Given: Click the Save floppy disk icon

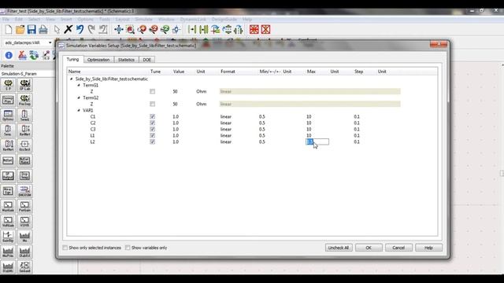Looking at the screenshot, I should [31, 30].
